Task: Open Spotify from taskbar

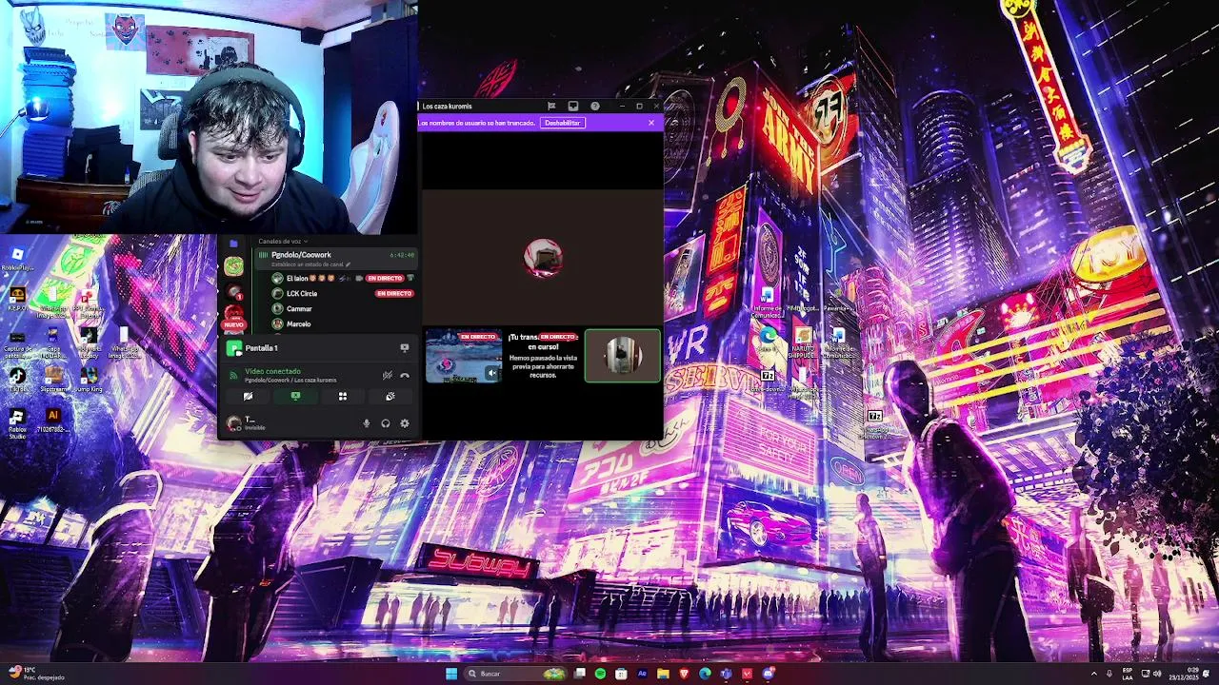Action: coord(600,674)
